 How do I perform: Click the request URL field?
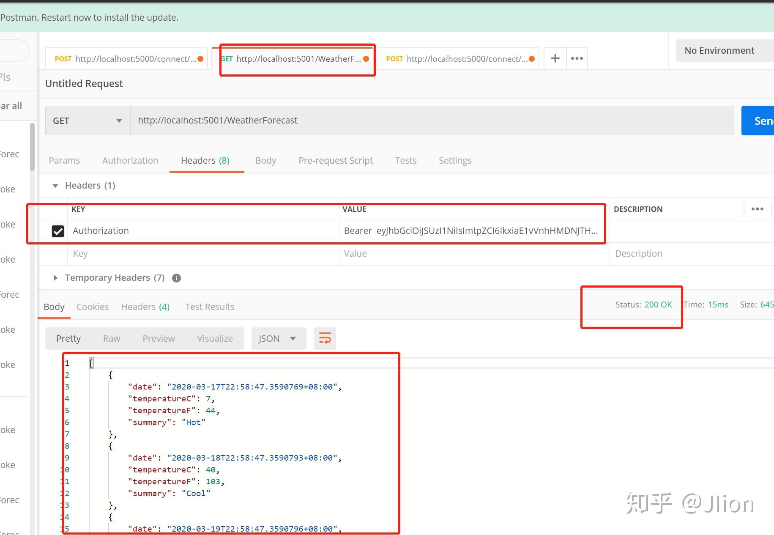tap(432, 121)
